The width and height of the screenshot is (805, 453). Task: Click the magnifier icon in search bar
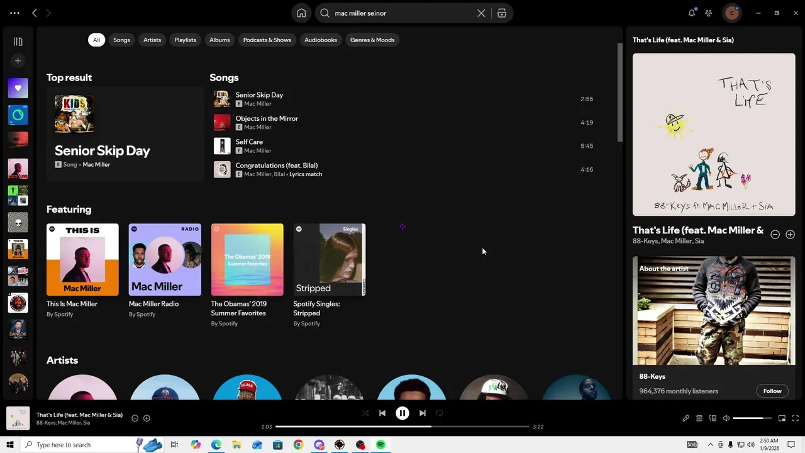(325, 13)
